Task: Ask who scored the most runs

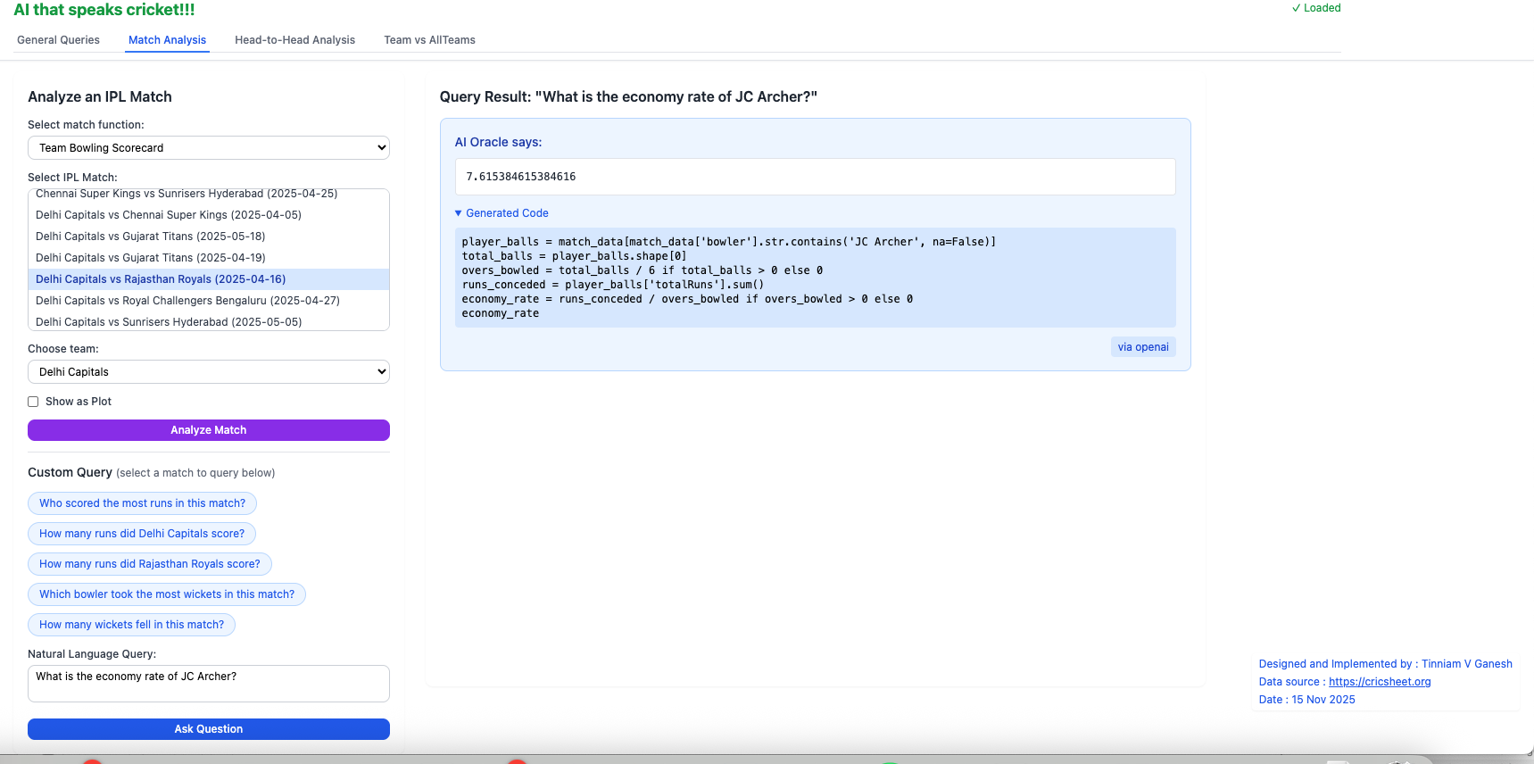Action: (x=142, y=503)
